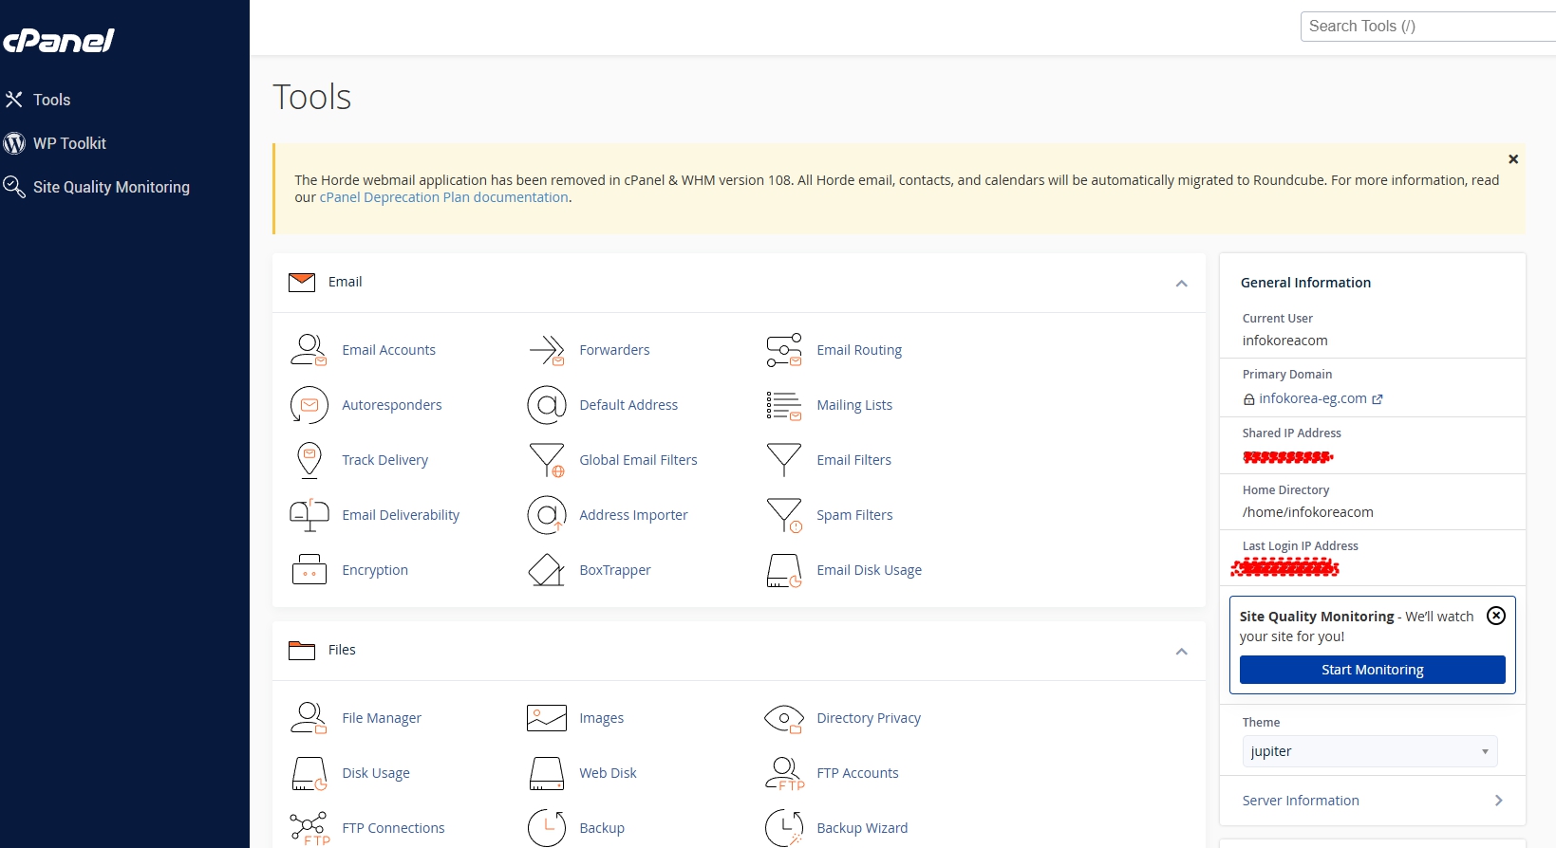Click the Email Deliverability mailbox icon

click(x=309, y=515)
